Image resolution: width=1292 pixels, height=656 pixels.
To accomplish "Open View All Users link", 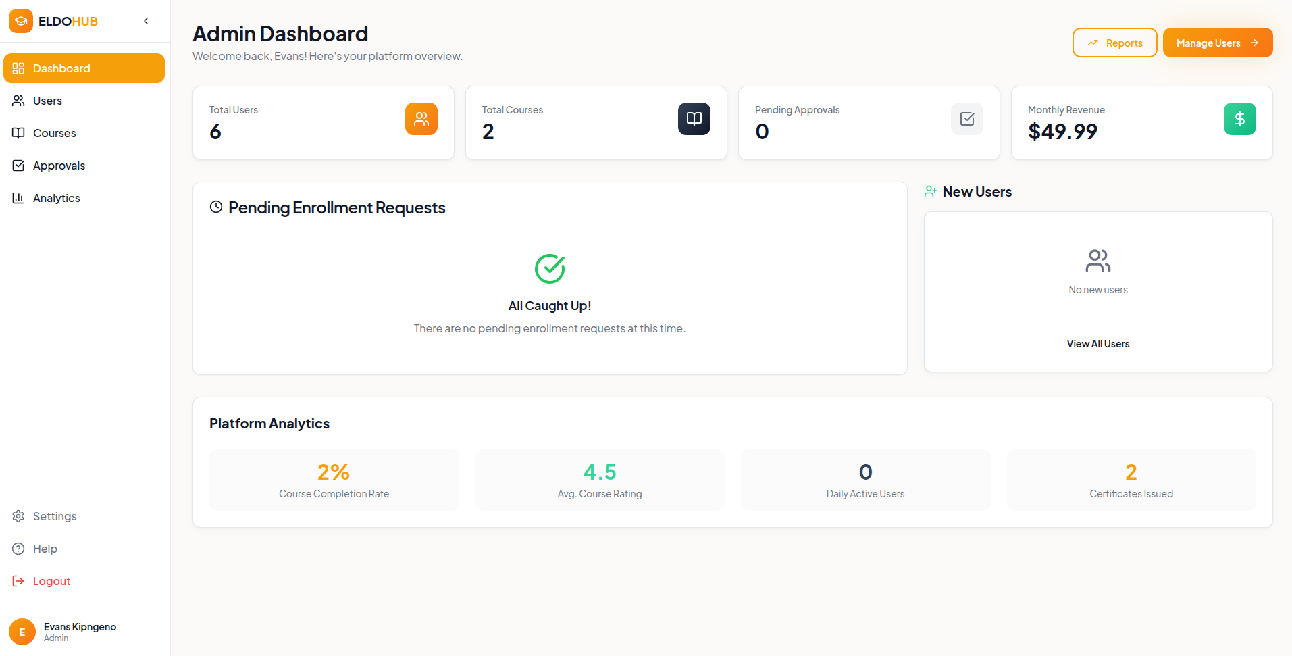I will coord(1097,343).
